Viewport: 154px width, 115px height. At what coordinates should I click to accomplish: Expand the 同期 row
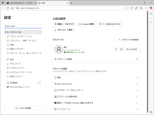96,77
